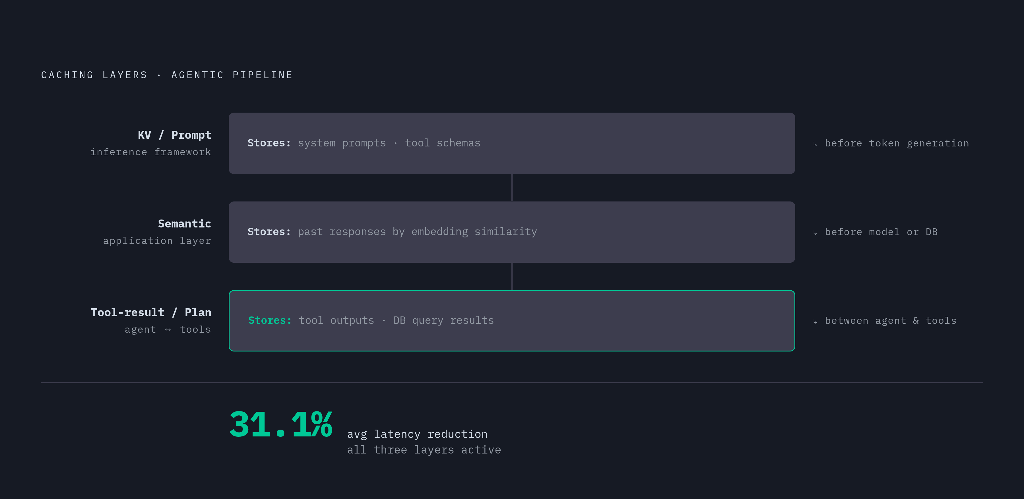Click the 'CACHING LAYERS · AGENTIC PIPELINE' heading

click(167, 75)
